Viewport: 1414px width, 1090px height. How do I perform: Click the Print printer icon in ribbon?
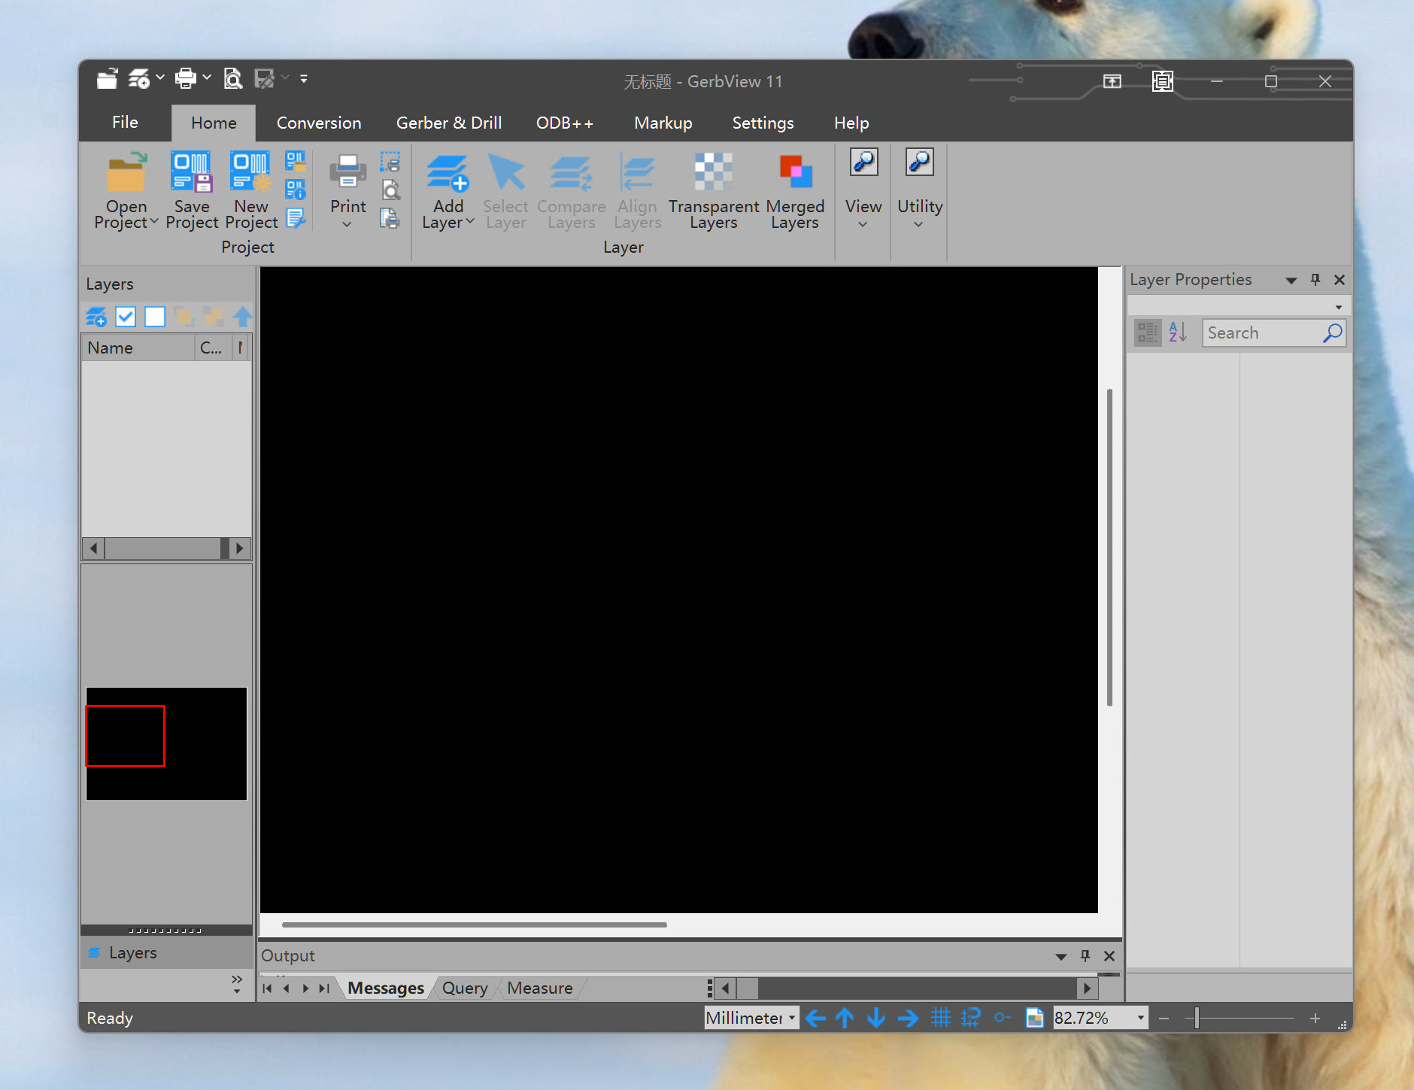(x=347, y=172)
